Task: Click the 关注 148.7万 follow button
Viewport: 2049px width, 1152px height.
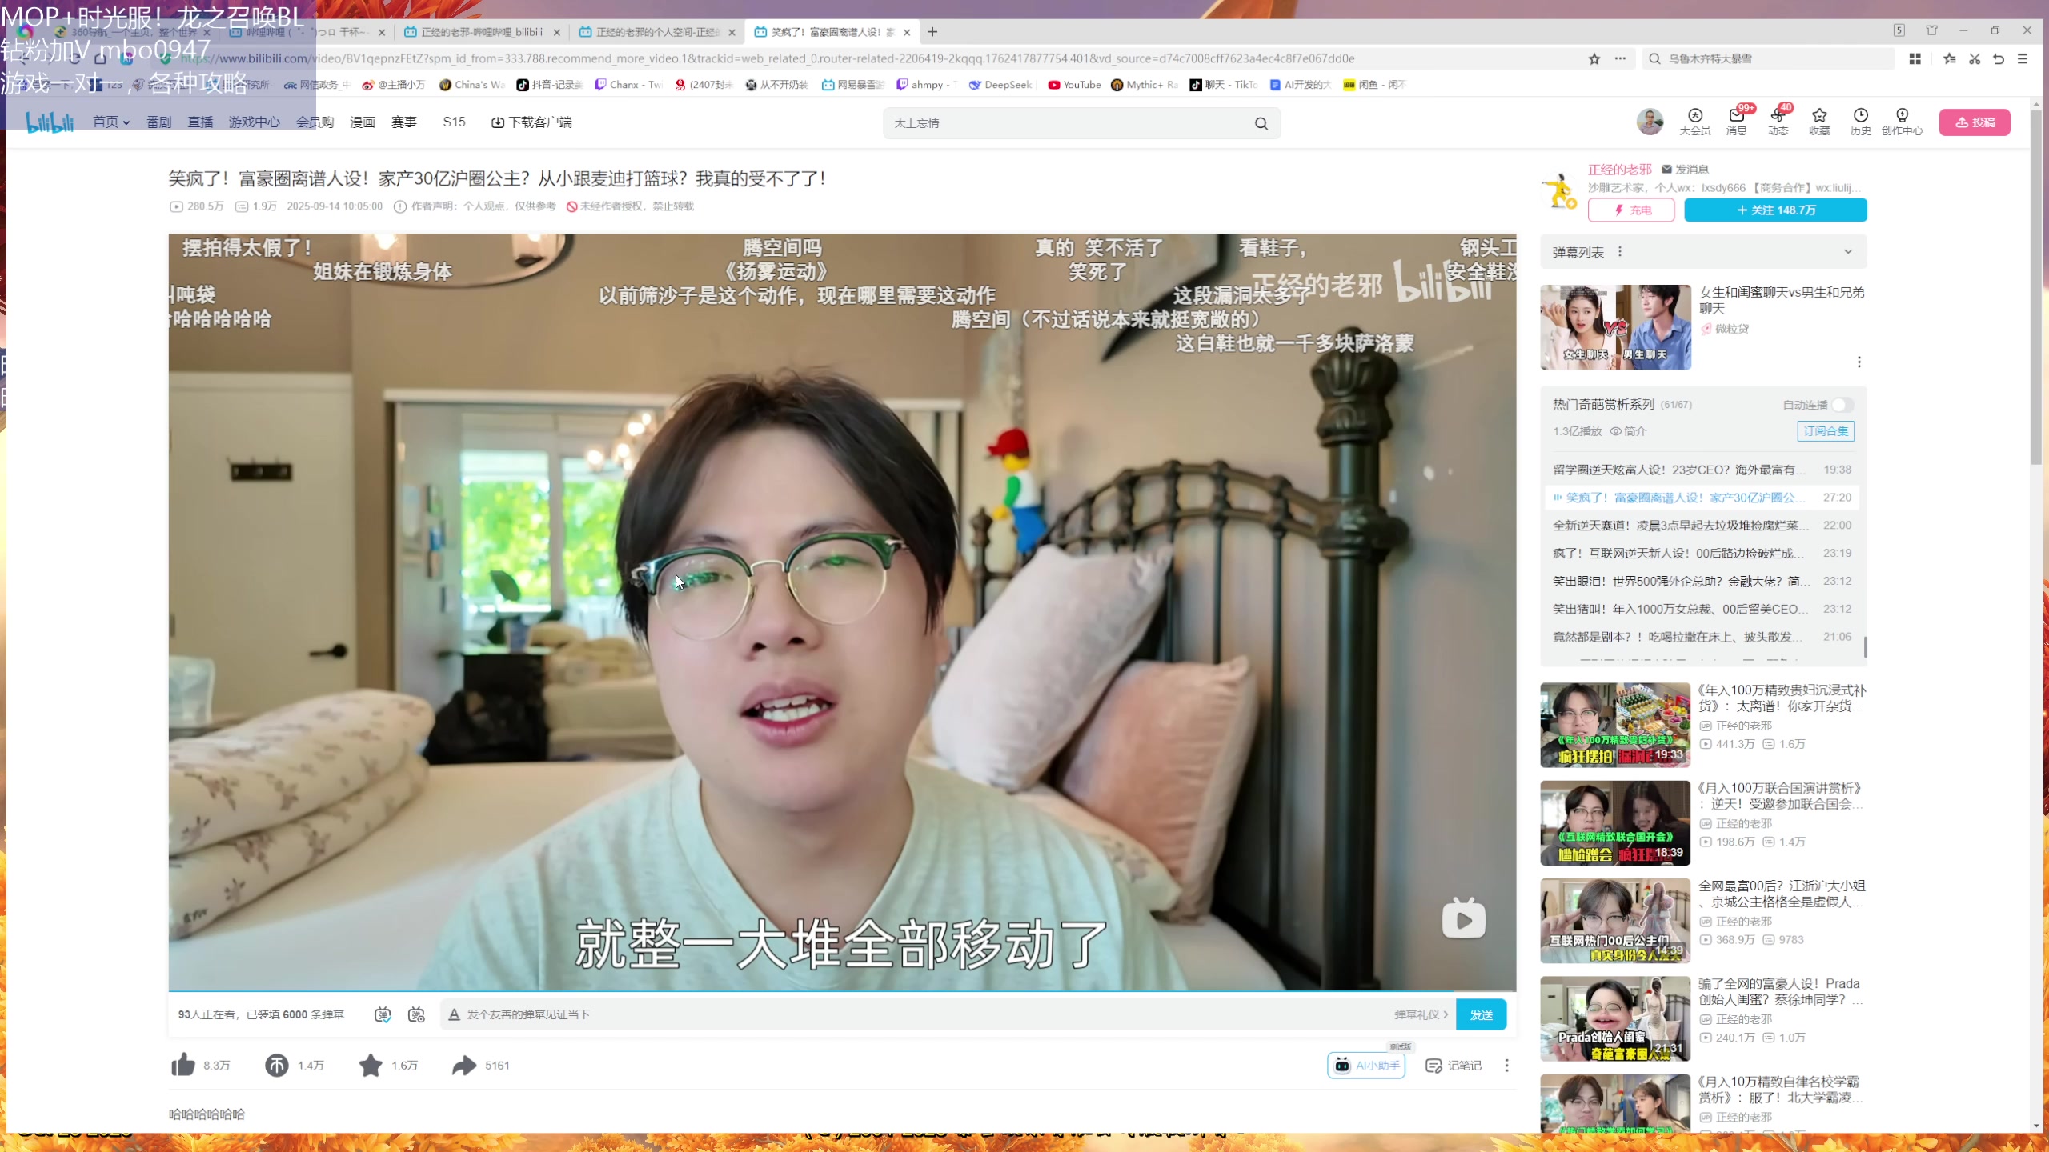Action: point(1775,210)
